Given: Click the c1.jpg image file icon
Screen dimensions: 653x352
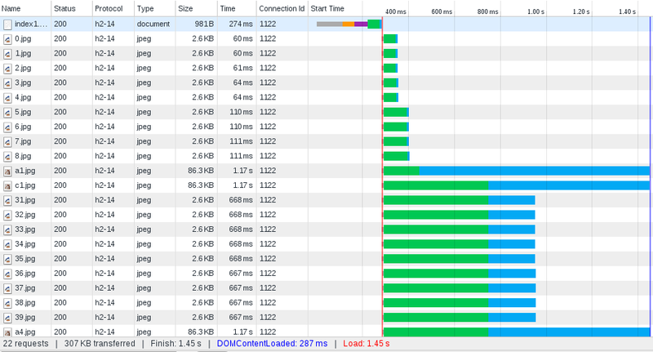Looking at the screenshot, I should pos(7,185).
